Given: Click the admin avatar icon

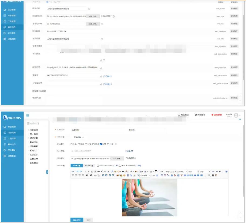Looking at the screenshot, I should pyautogui.click(x=236, y=115).
